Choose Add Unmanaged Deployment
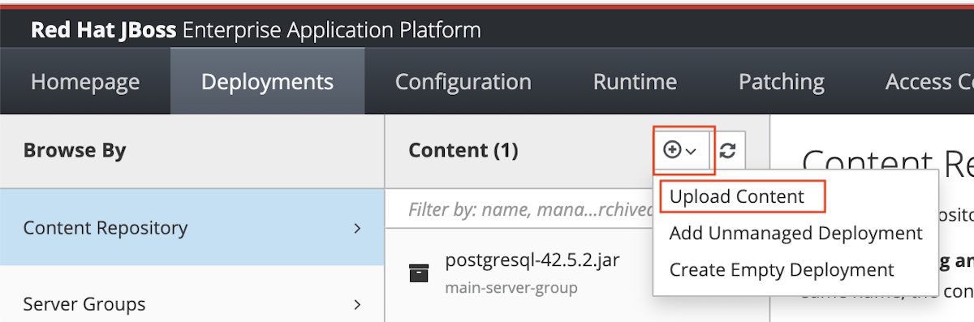The height and width of the screenshot is (322, 974). point(795,234)
